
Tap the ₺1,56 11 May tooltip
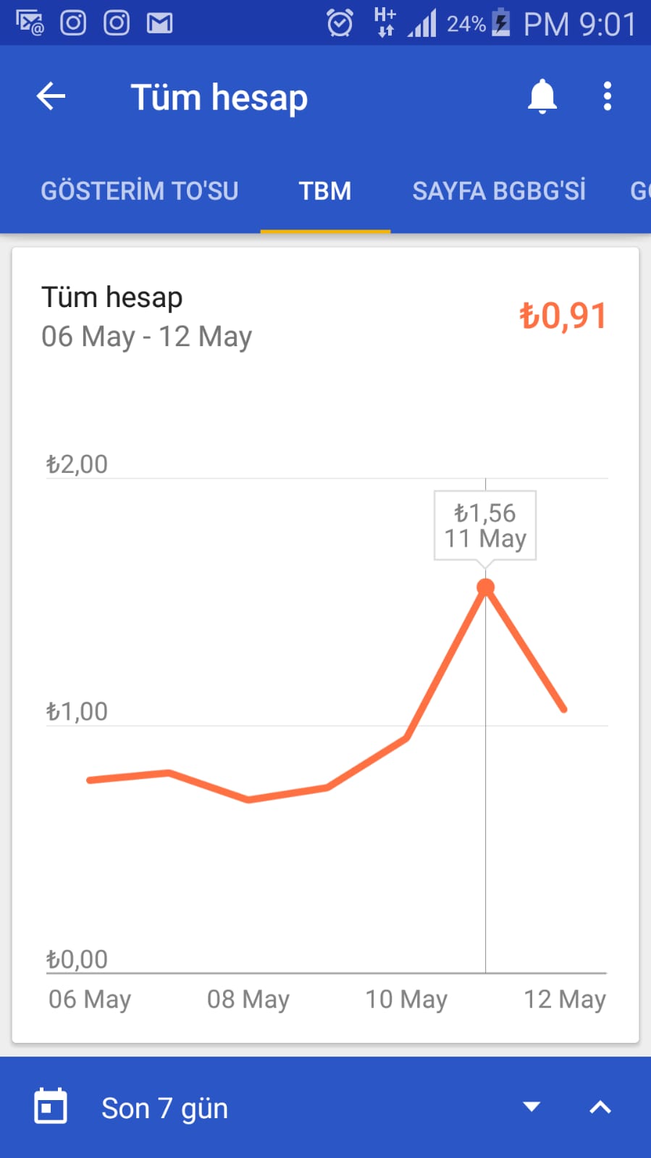click(x=485, y=526)
